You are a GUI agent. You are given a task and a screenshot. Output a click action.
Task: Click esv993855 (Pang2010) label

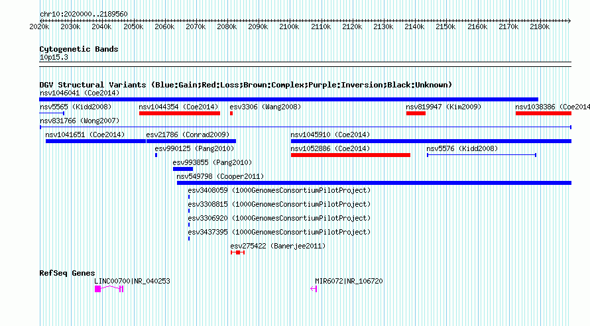point(212,162)
